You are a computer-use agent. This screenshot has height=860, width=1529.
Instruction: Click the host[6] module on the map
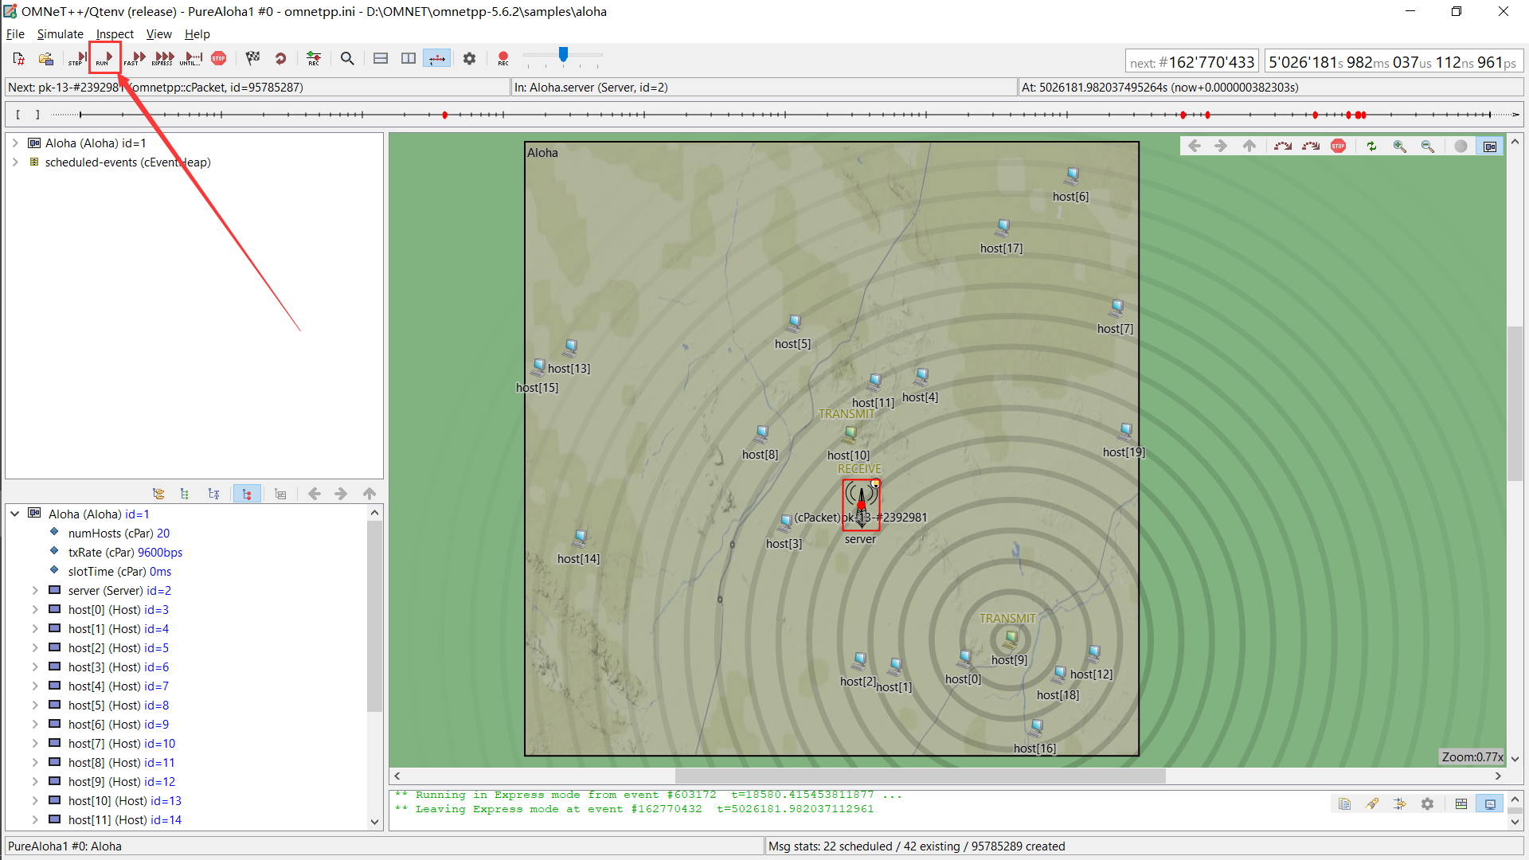1072,175
